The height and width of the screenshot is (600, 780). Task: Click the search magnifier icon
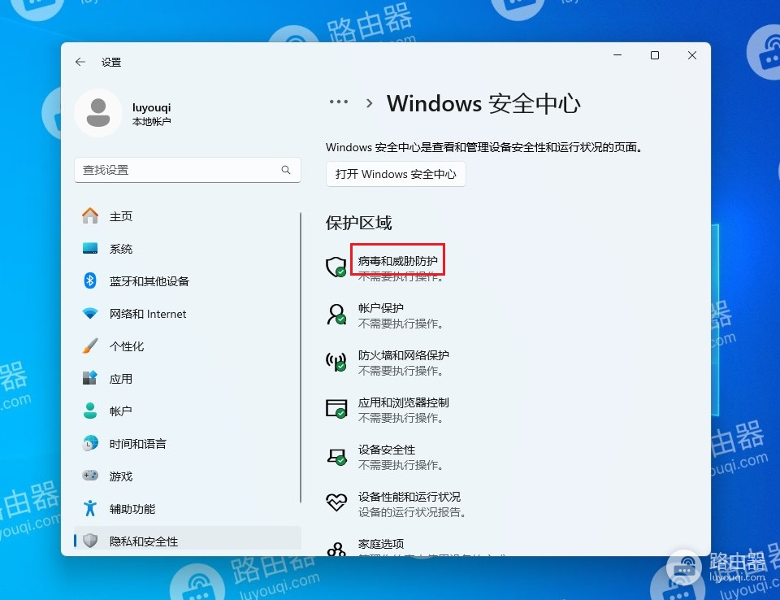point(286,170)
